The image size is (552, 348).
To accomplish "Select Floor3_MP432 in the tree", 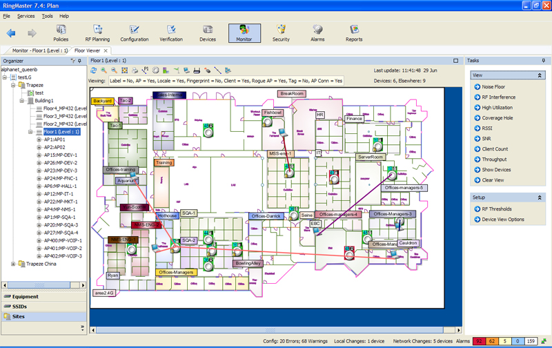I will coord(65,116).
